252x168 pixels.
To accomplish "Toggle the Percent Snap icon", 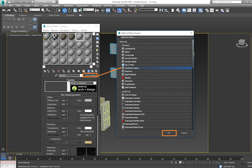I will click(124, 11).
